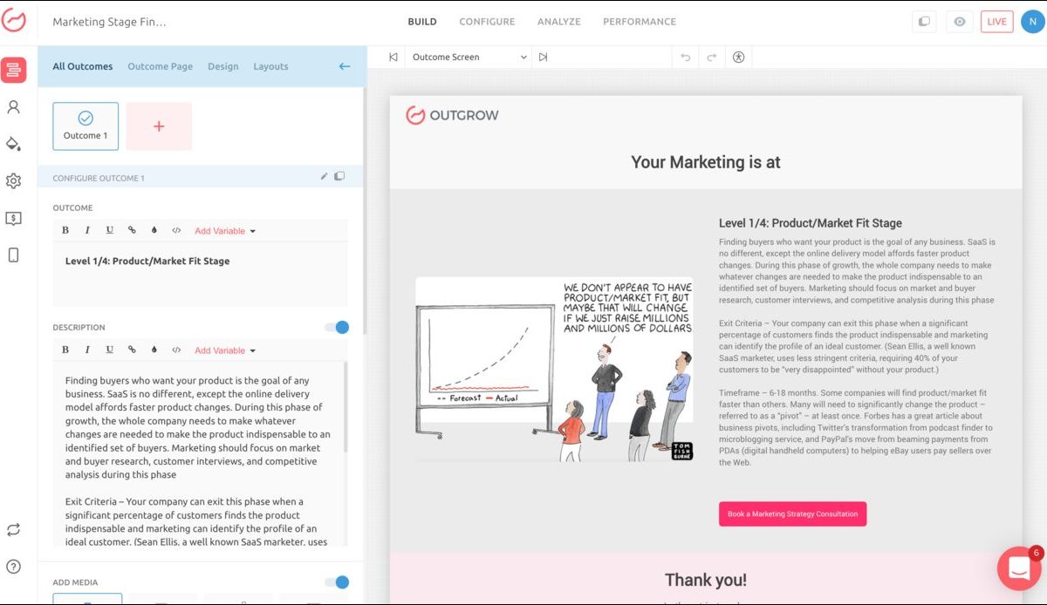
Task: Click Book a Marketing Strategy Consultation button
Action: (x=792, y=514)
